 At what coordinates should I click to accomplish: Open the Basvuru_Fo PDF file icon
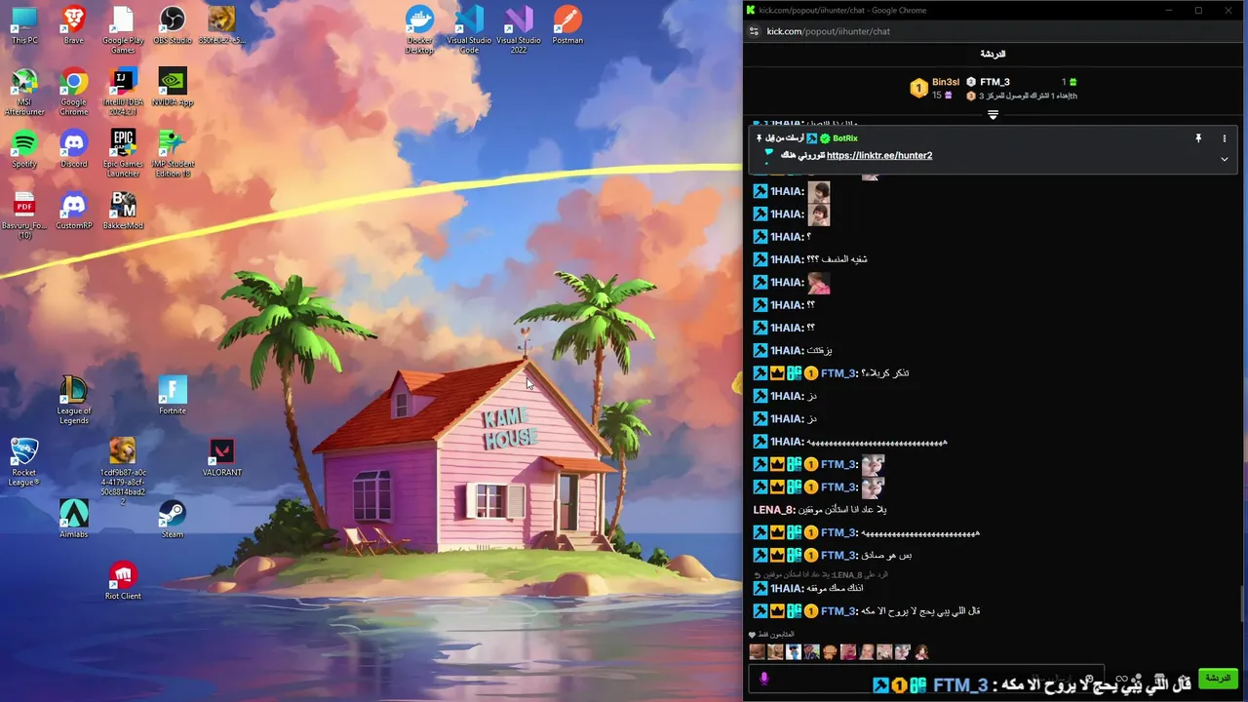(24, 215)
